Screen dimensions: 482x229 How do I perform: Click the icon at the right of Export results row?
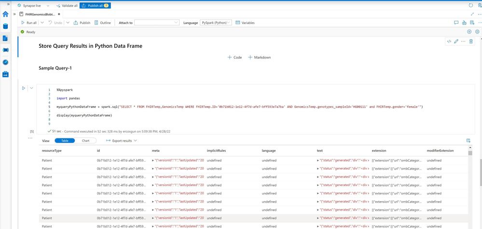click(468, 141)
